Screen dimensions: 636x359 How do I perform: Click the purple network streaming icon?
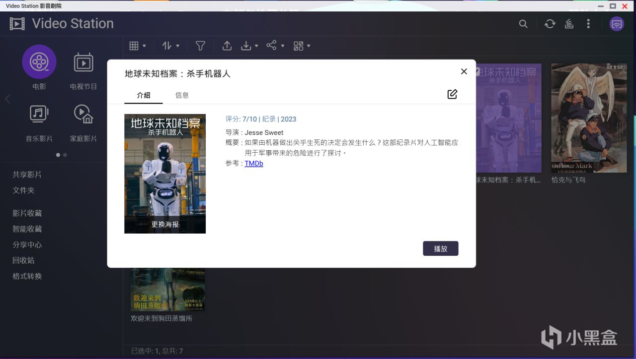point(617,24)
